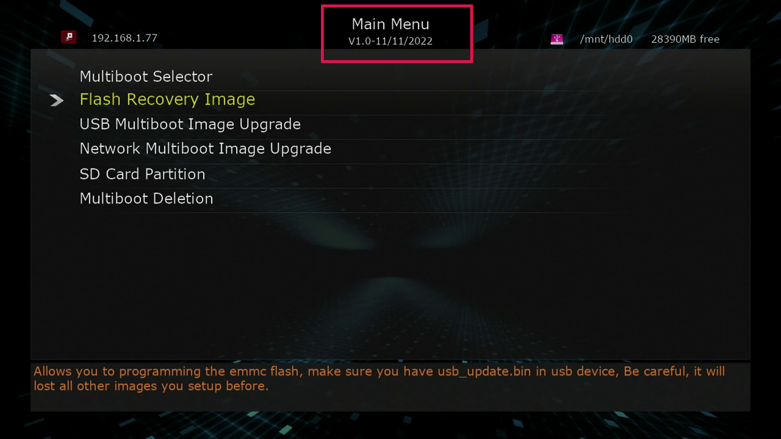Click the Main Menu title text
This screenshot has height=439, width=781.
point(390,24)
